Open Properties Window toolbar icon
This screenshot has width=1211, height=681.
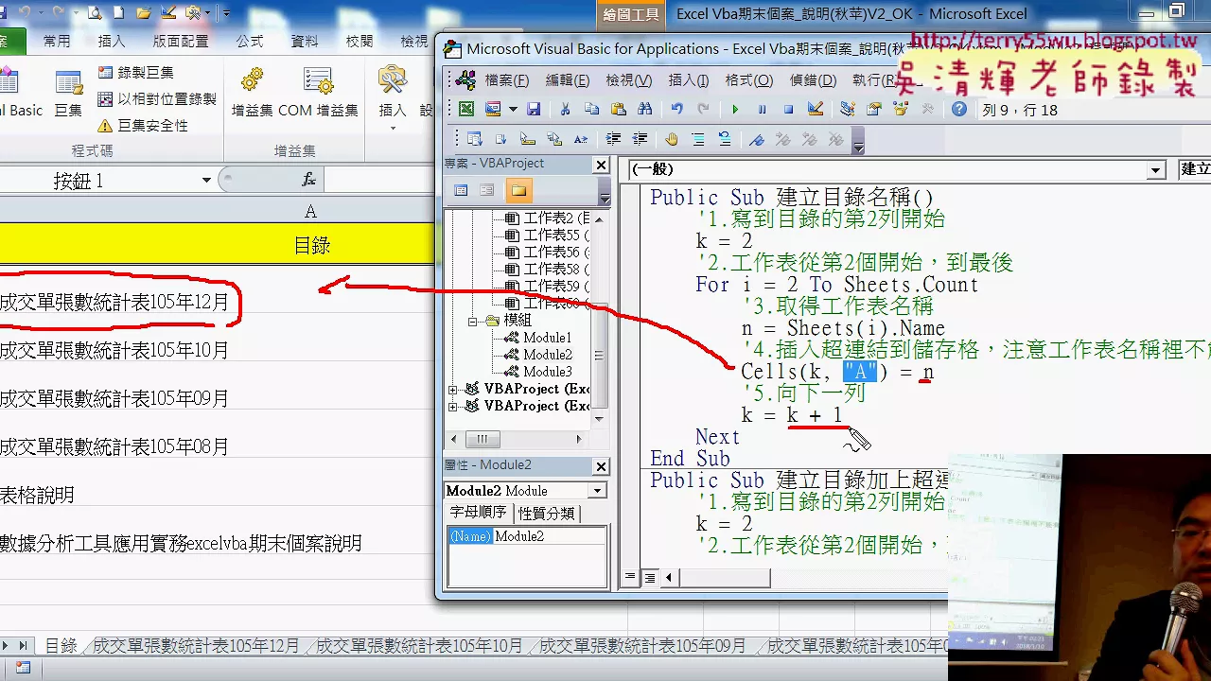coord(873,110)
